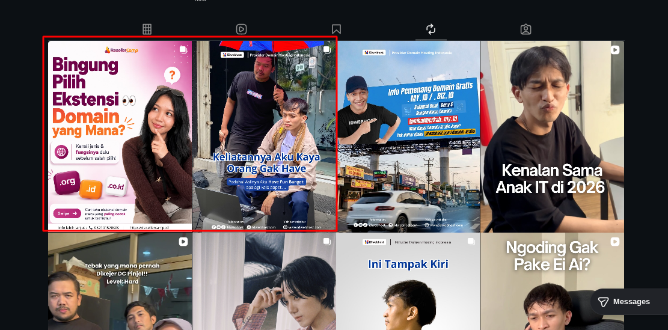The width and height of the screenshot is (668, 330).
Task: Click reel icon on Dikejer DC Pinjol post
Action: [183, 242]
